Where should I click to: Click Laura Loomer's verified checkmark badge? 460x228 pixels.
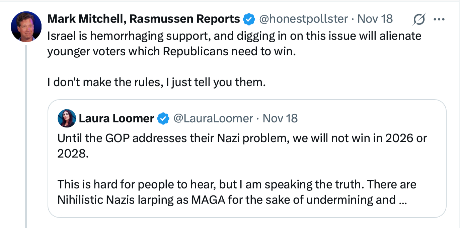[x=163, y=119]
